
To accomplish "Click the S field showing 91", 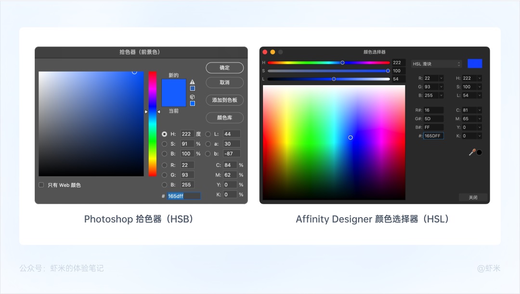I will click(x=187, y=144).
